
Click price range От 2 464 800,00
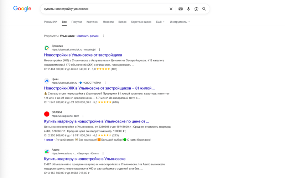tap(67, 69)
